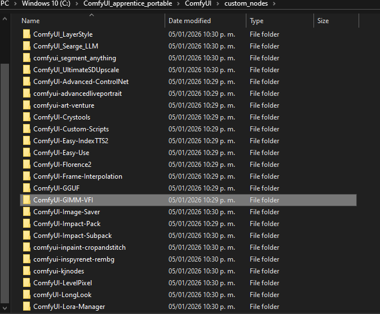Sort files by the Type column header
This screenshot has height=314, width=380.
click(280, 21)
